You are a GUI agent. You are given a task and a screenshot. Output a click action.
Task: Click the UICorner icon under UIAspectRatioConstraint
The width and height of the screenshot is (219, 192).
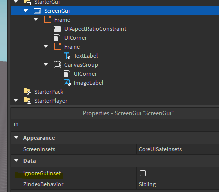(x=57, y=38)
